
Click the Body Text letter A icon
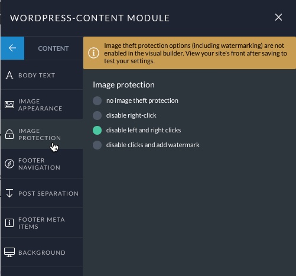pos(9,75)
